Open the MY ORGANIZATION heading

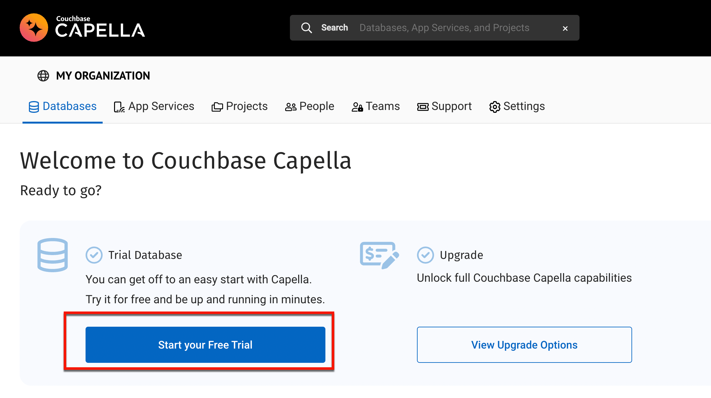103,76
